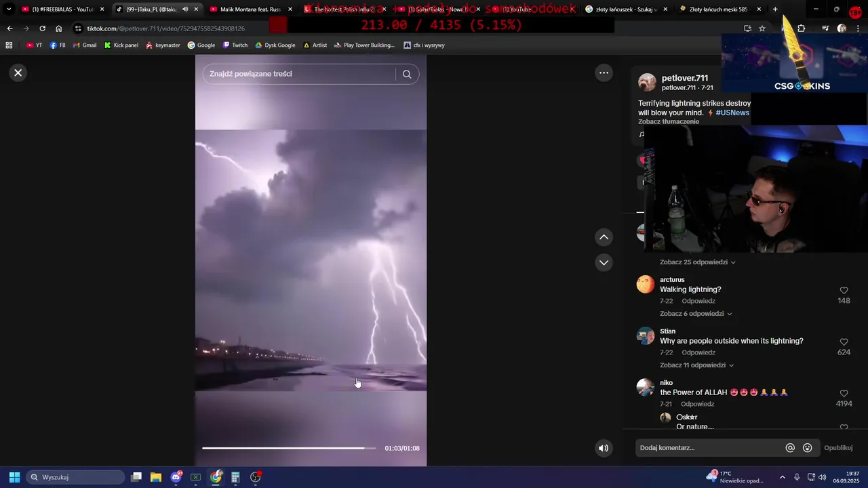Open the YT bookmark
This screenshot has height=488, width=868.
coord(34,45)
